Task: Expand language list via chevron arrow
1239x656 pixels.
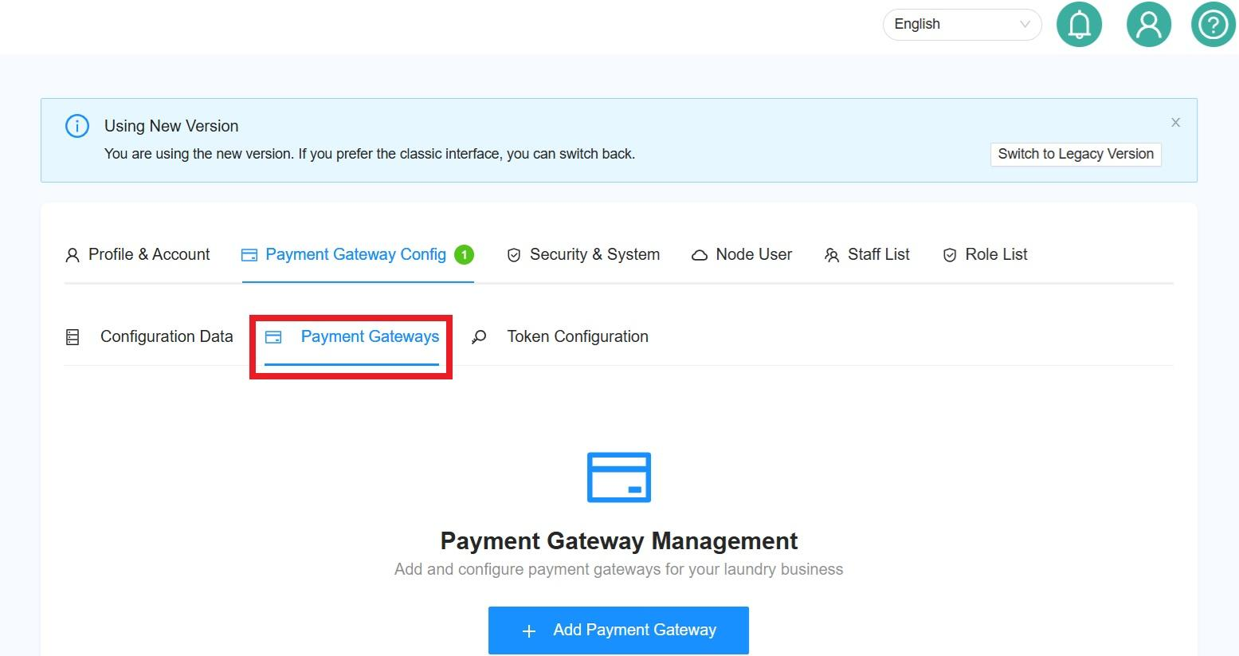Action: tap(1025, 24)
